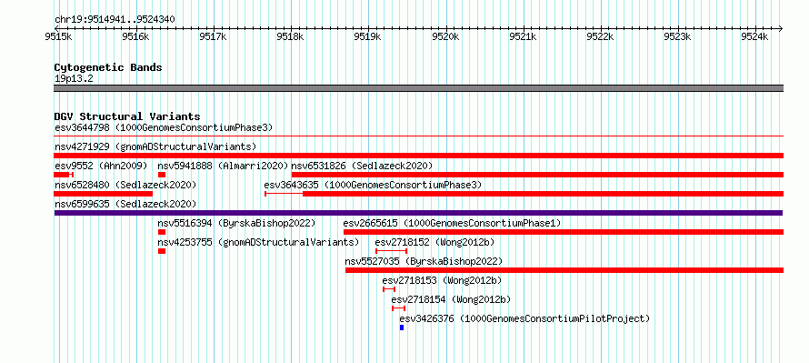Viewport: 809px width, 363px height.
Task: Click the 9516k ruler position
Action: click(x=135, y=36)
